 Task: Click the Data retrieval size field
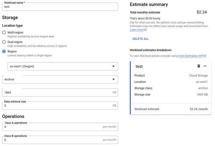coord(60,105)
